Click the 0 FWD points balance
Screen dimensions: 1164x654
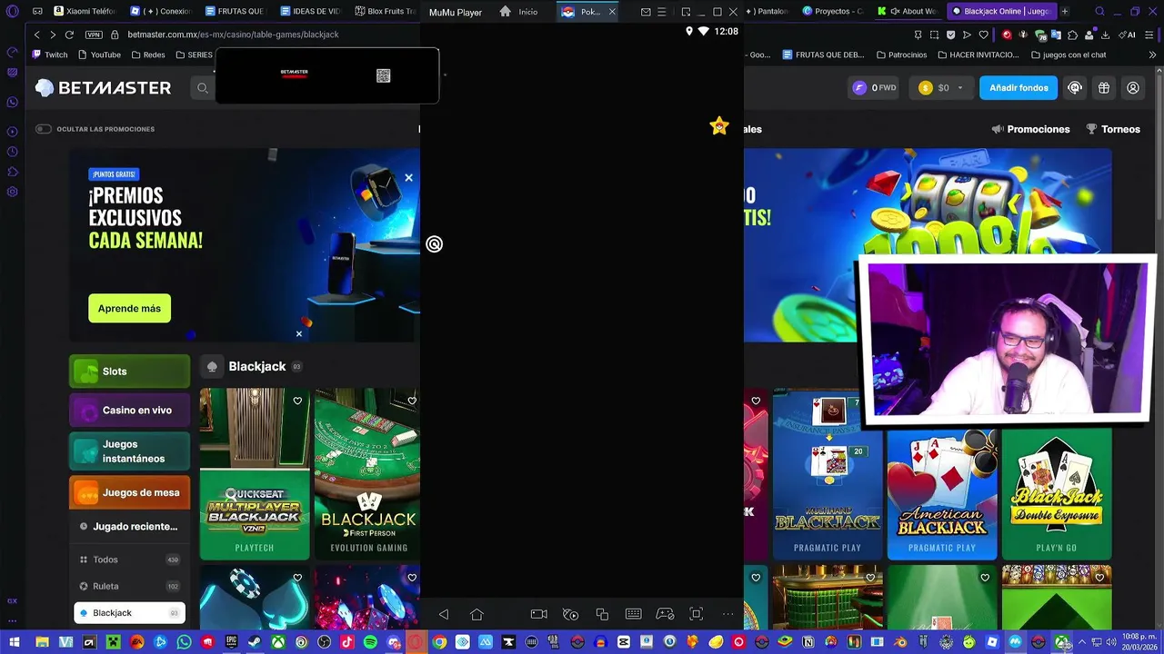click(x=874, y=88)
